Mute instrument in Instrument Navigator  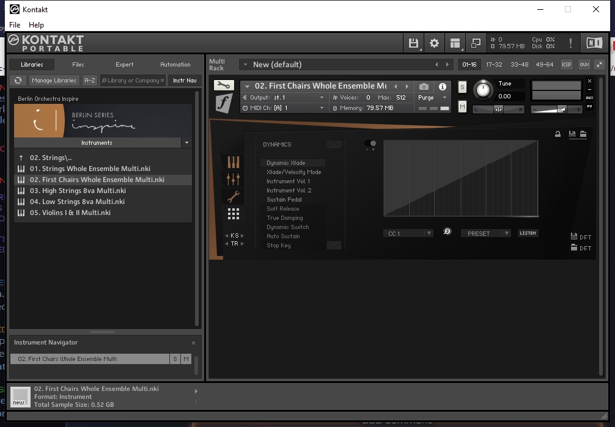click(186, 359)
